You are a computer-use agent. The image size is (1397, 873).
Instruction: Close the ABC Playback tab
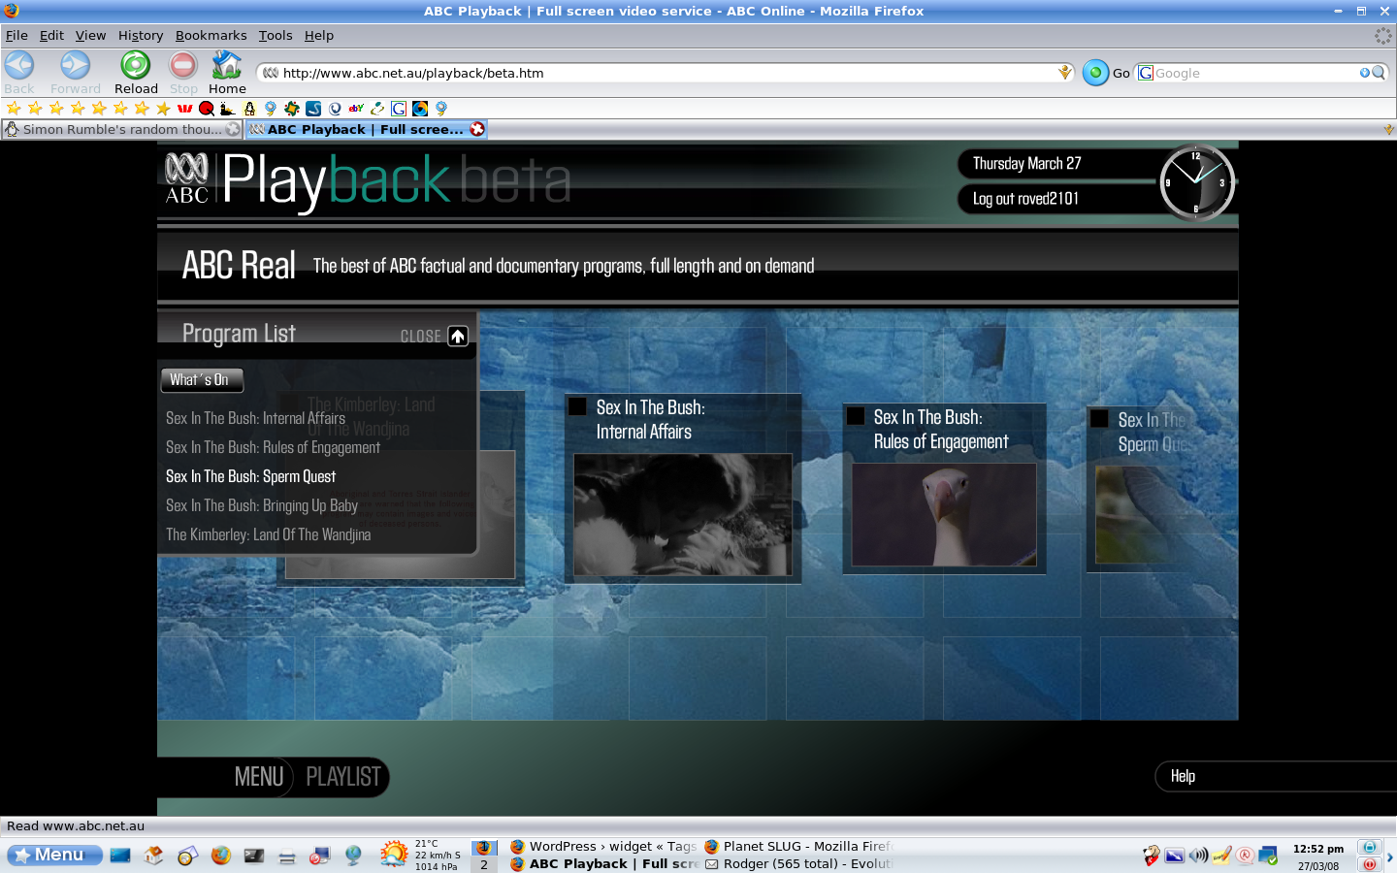point(477,129)
